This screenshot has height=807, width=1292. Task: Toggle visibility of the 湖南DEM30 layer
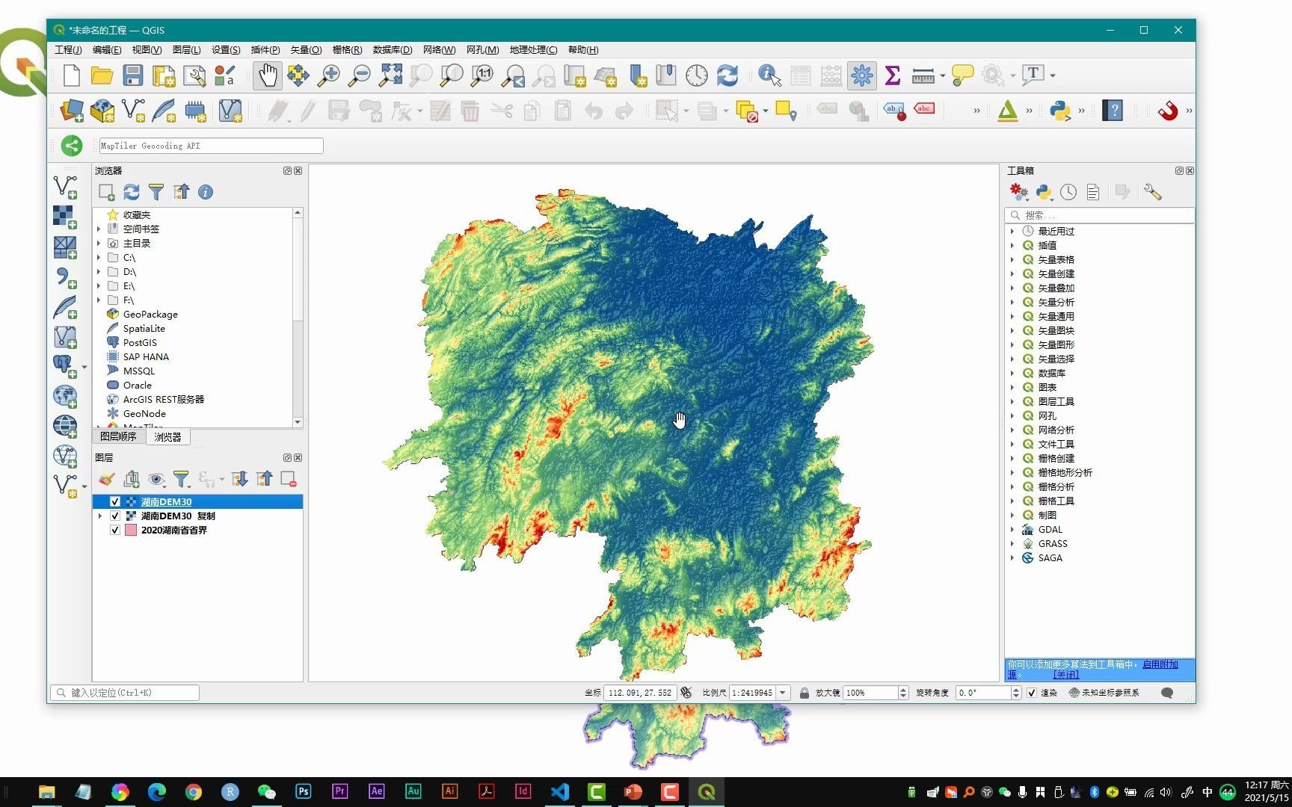tap(115, 502)
